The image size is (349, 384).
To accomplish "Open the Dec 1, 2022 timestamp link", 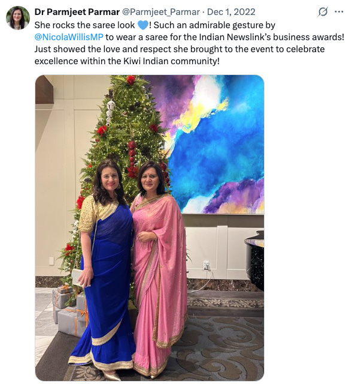I will tap(231, 12).
